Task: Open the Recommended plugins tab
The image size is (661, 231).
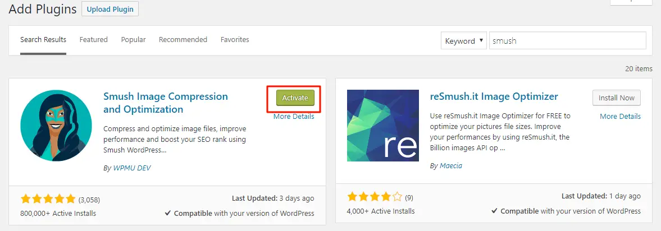Action: pos(183,40)
